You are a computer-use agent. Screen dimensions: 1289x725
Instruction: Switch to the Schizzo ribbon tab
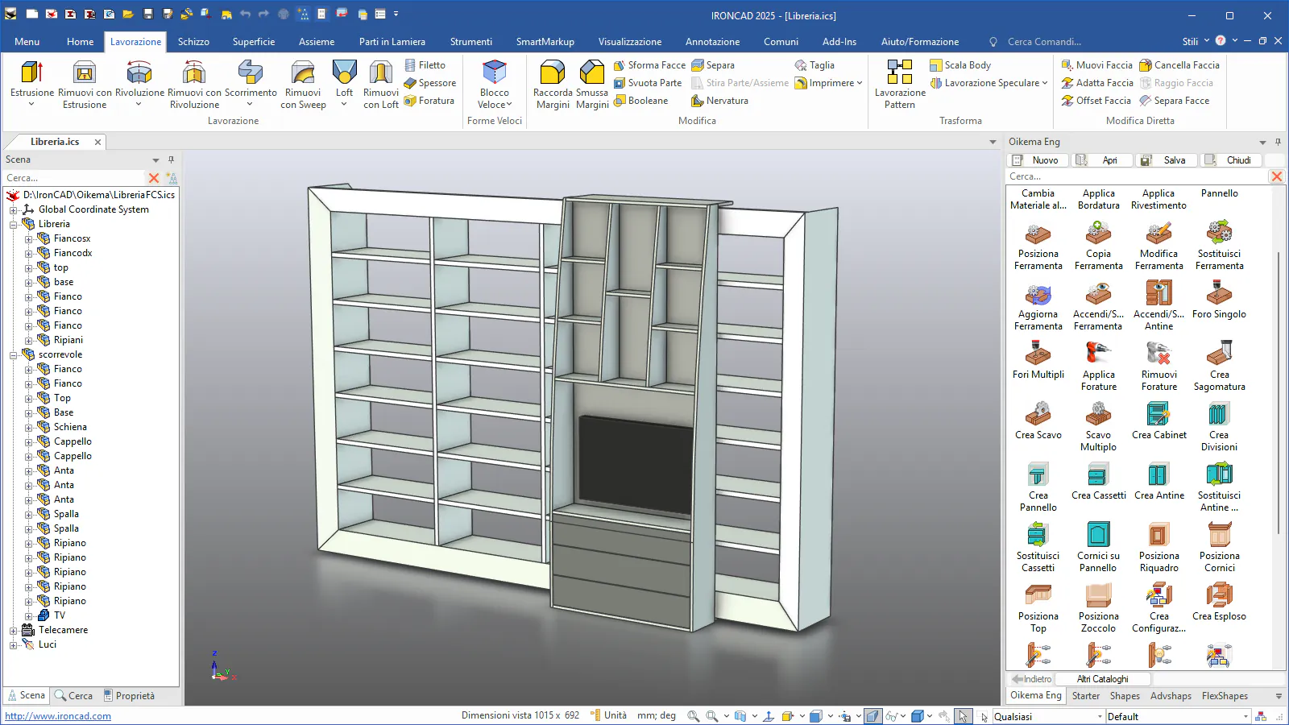point(193,42)
